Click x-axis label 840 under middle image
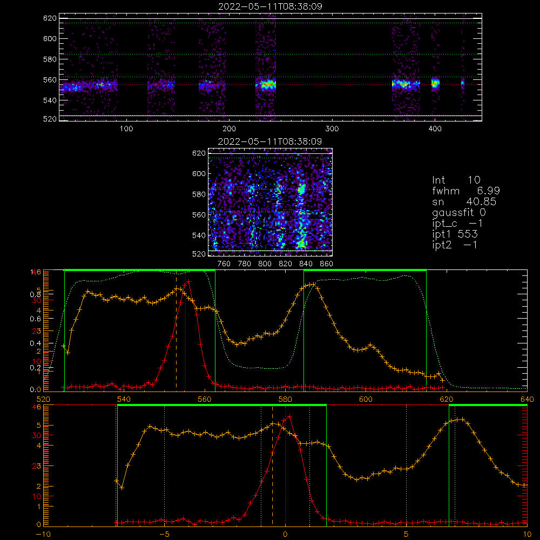Image resolution: width=540 pixels, height=540 pixels. [x=306, y=264]
